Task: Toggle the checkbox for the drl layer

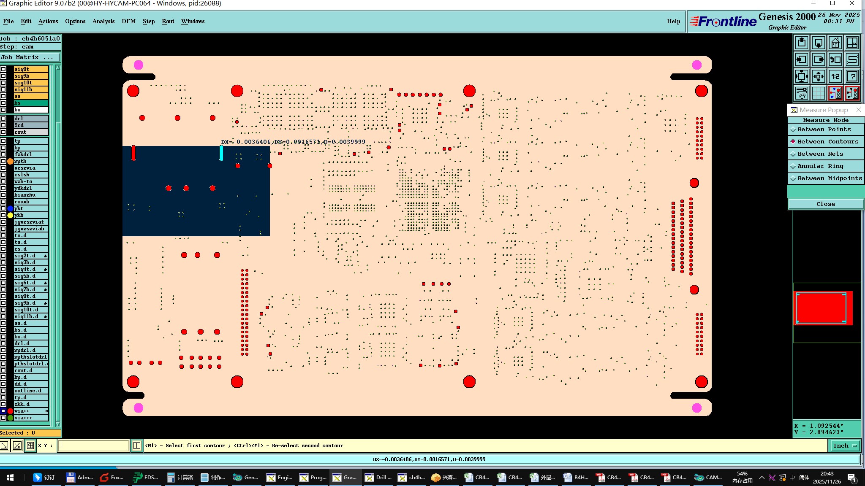Action: coord(3,119)
